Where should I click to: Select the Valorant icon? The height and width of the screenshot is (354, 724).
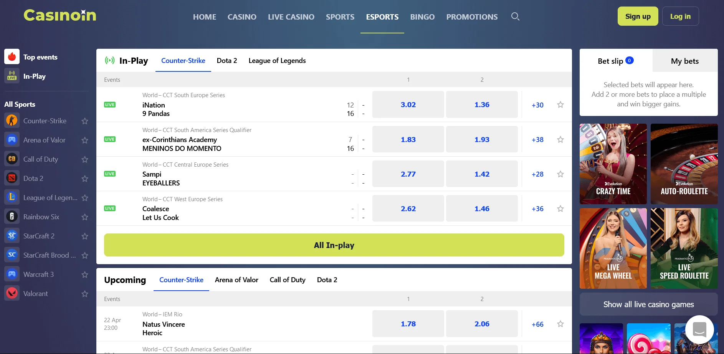[x=12, y=293]
